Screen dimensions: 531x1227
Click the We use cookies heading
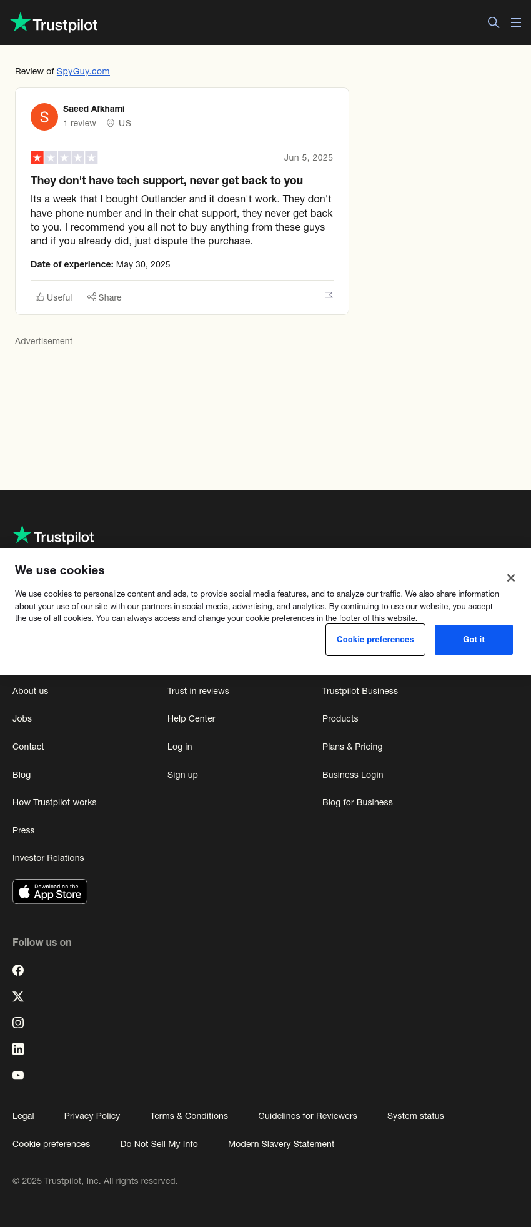[60, 570]
